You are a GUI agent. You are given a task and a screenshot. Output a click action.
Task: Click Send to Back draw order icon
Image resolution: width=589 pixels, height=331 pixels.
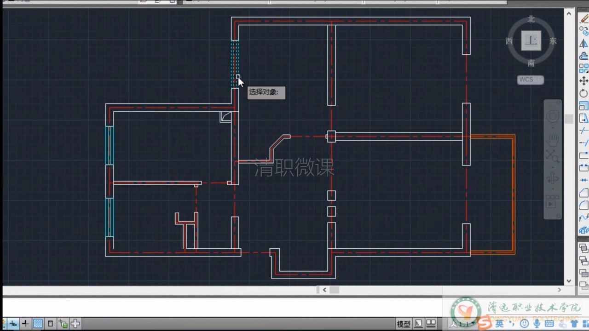584,261
